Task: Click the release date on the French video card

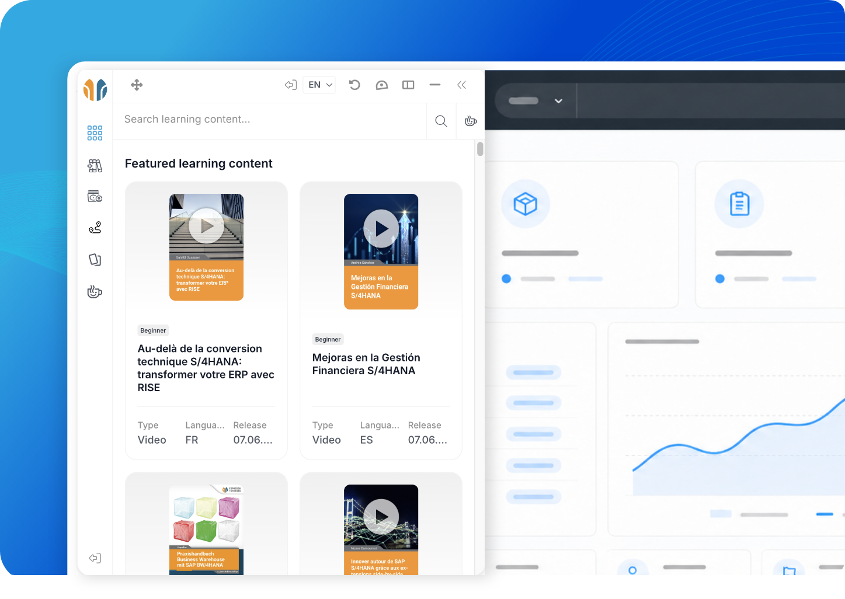Action: [253, 440]
